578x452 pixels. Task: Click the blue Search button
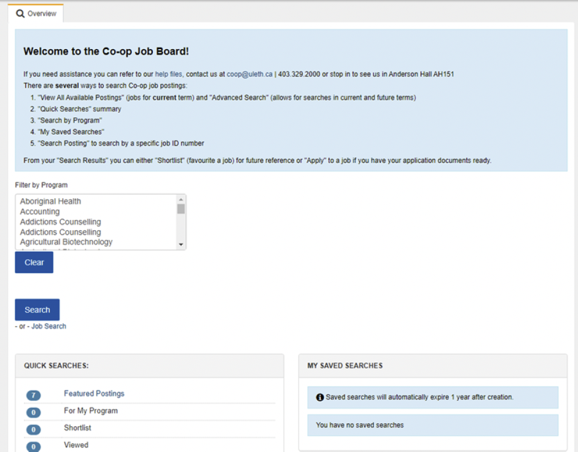point(37,310)
